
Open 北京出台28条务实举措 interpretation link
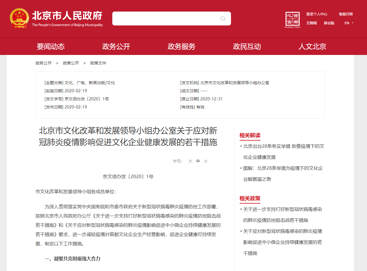(x=284, y=152)
